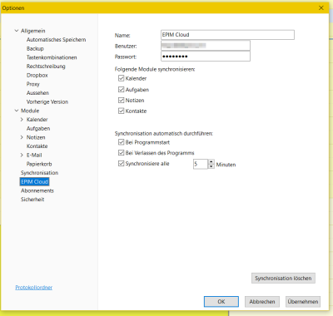The image size is (333, 316).
Task: Open the Aussehen settings page
Action: coord(37,93)
